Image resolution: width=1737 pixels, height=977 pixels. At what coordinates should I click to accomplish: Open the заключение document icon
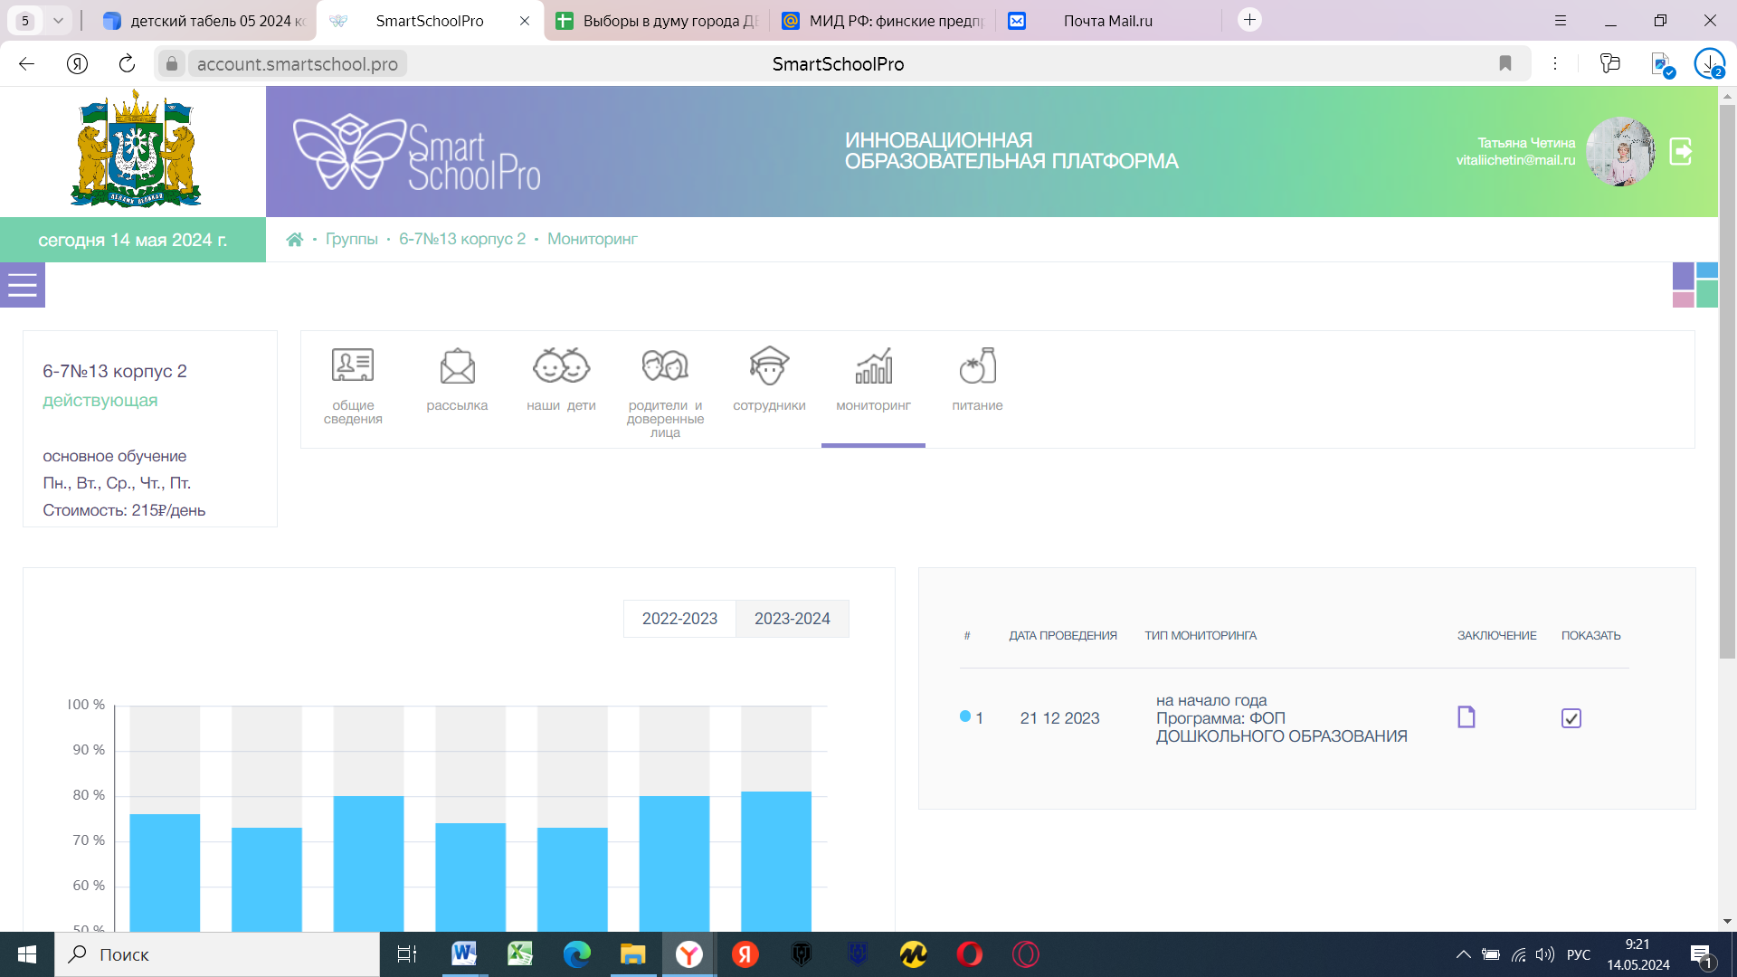point(1466,717)
